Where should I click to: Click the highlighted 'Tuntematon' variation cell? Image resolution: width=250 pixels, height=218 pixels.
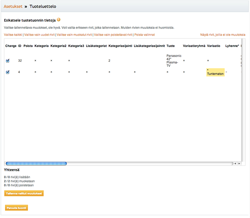click(x=215, y=72)
